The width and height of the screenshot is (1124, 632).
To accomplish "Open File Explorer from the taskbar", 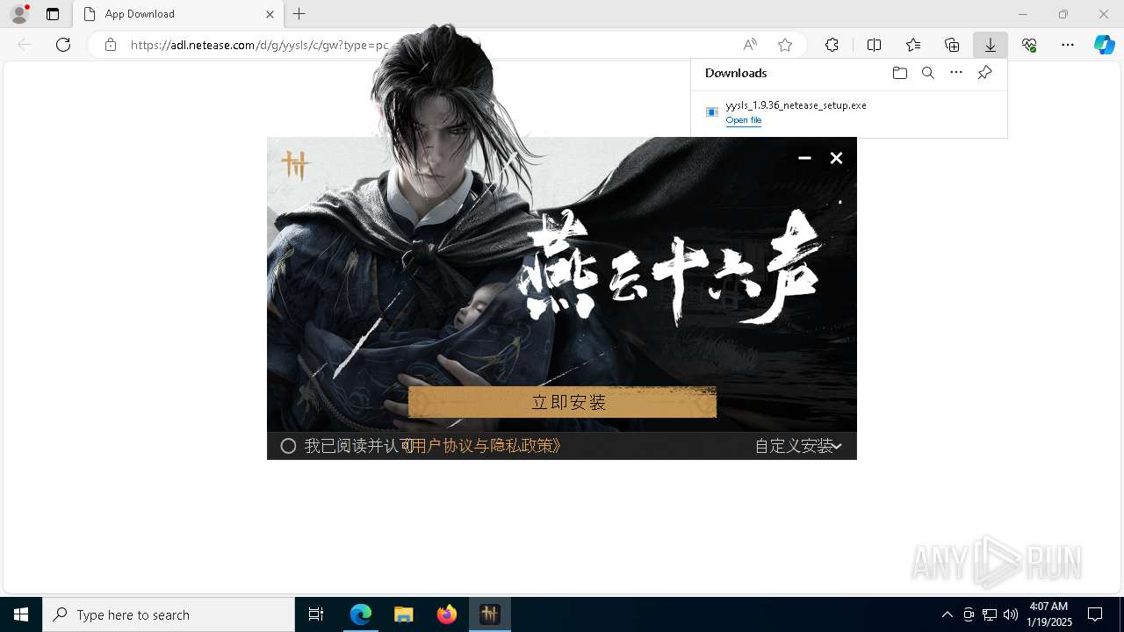I will coord(403,614).
